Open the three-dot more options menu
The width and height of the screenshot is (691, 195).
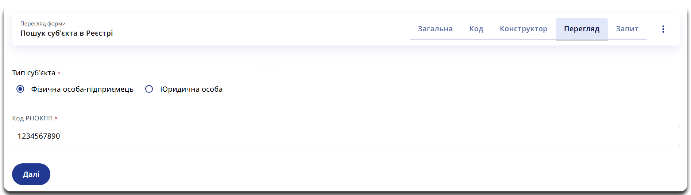(x=663, y=29)
